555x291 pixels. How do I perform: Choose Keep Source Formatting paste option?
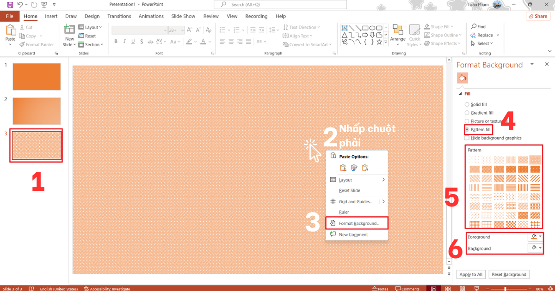pyautogui.click(x=343, y=168)
